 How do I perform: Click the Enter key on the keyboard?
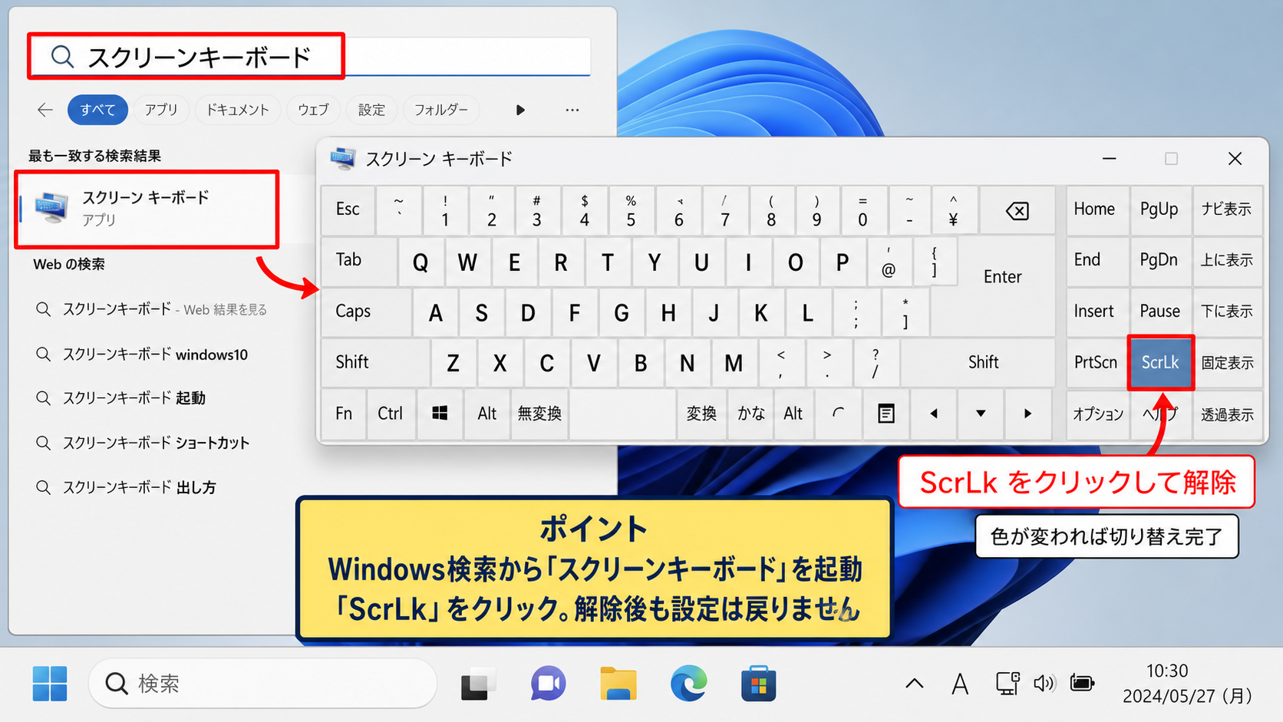pos(1003,276)
